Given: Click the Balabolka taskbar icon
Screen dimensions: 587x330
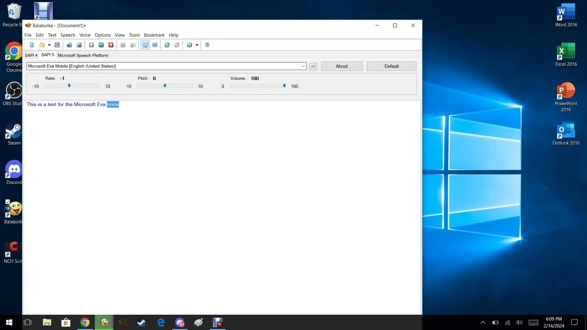Looking at the screenshot, I should coord(104,323).
